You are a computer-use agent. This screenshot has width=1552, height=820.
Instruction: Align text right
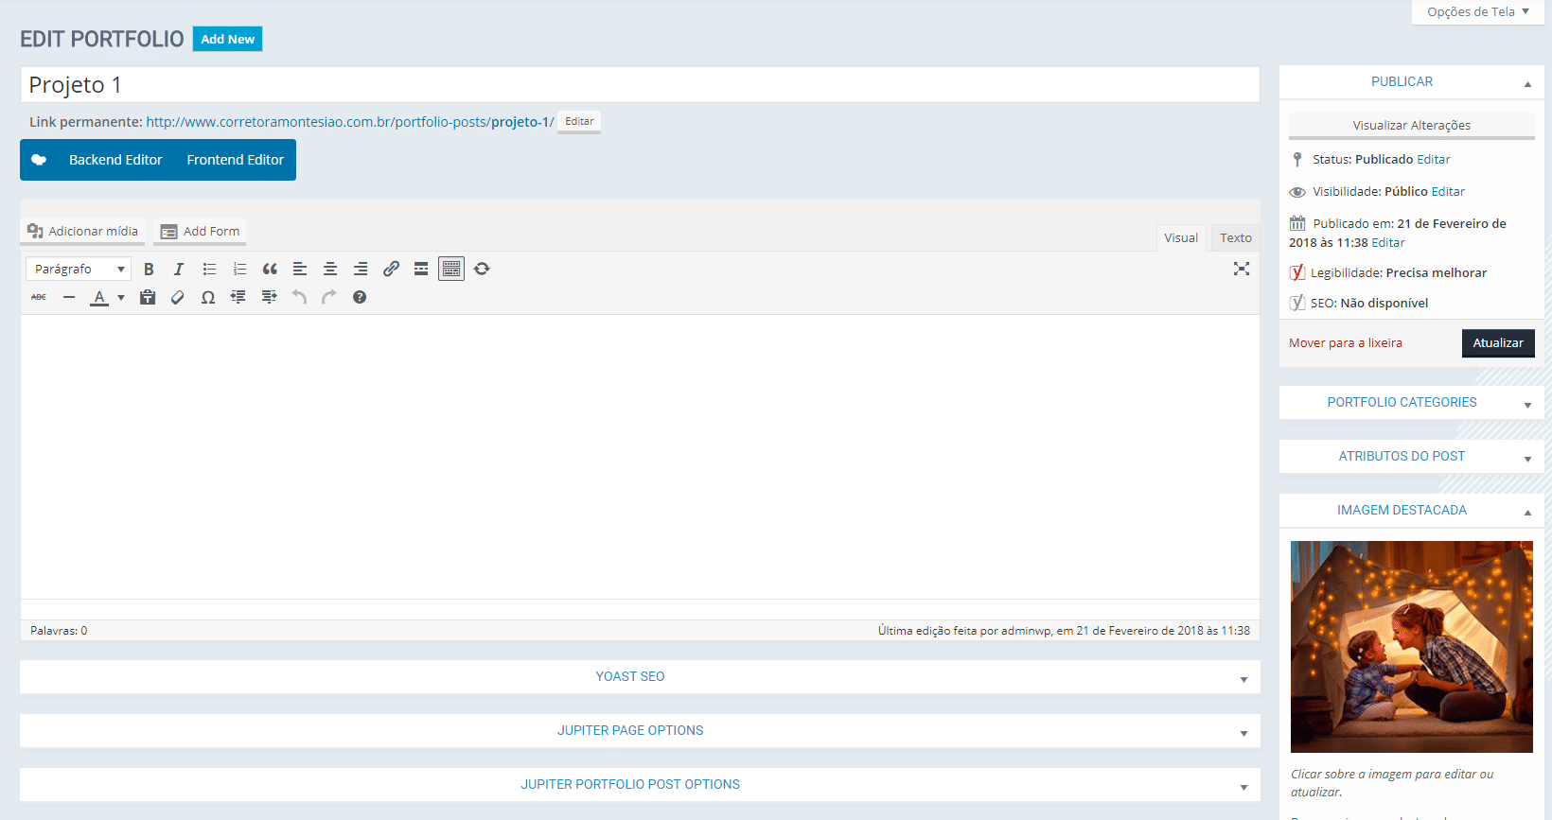[x=361, y=269]
